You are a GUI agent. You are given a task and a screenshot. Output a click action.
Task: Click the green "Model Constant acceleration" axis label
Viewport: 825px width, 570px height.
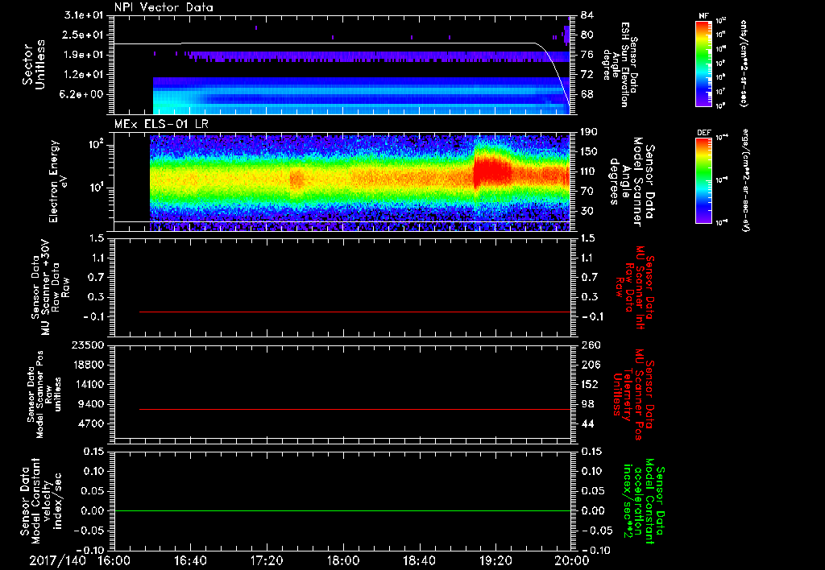click(x=644, y=502)
